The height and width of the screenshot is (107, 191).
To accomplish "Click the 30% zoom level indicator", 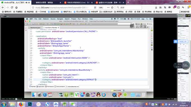I will click(x=101, y=8).
